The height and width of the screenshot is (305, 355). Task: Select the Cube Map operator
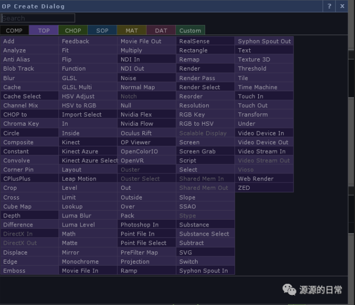pyautogui.click(x=29, y=206)
